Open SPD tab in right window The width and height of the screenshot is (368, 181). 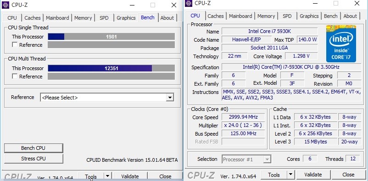287,16
